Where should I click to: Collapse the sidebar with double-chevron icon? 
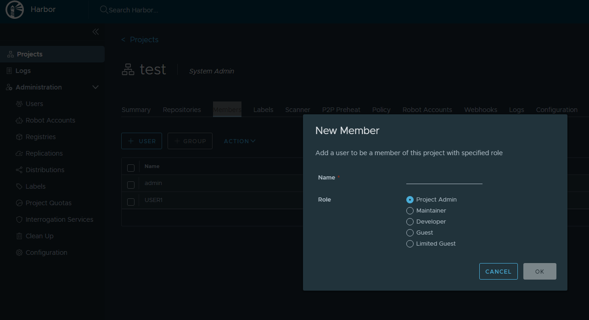[x=95, y=32]
